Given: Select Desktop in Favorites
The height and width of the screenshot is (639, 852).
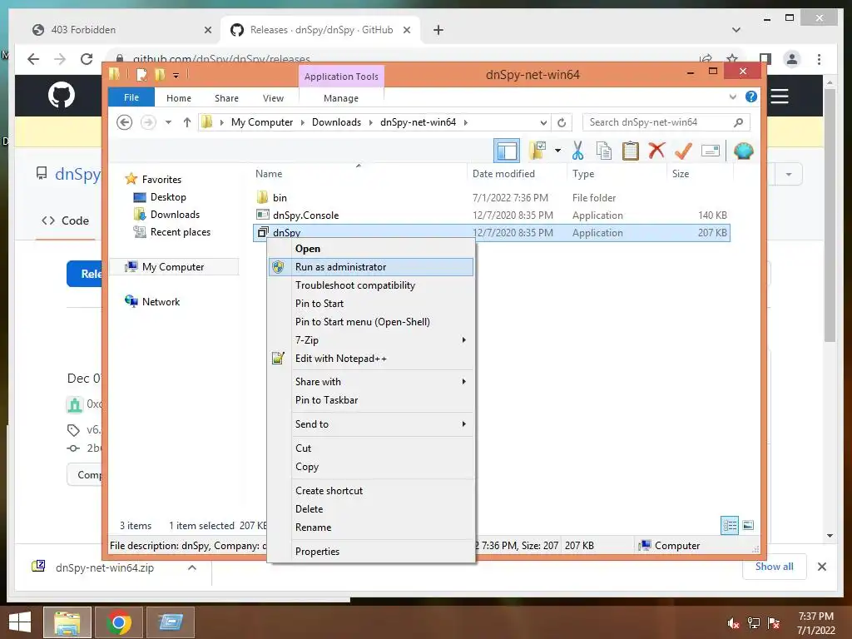Looking at the screenshot, I should point(160,197).
